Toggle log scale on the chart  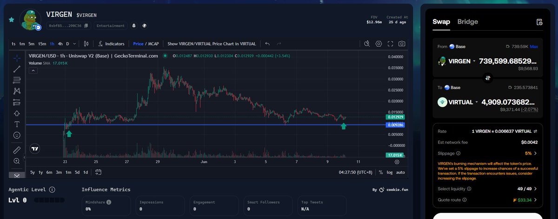(x=390, y=172)
